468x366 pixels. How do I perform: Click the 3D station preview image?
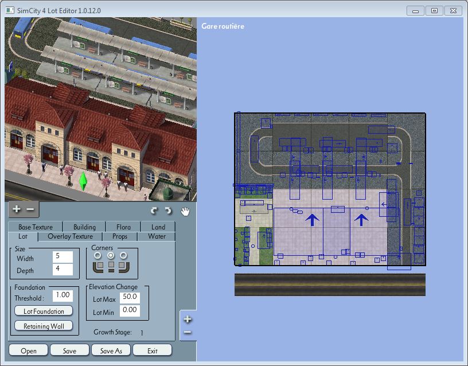[100, 109]
